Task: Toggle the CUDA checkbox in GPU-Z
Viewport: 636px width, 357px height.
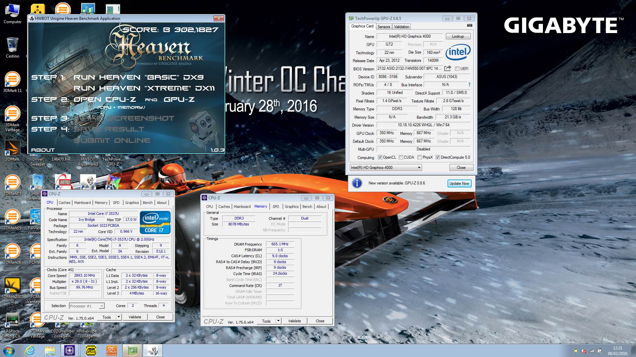Action: click(x=401, y=157)
